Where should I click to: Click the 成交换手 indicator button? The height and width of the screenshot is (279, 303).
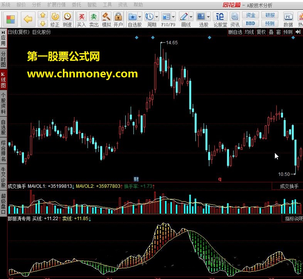(289, 186)
